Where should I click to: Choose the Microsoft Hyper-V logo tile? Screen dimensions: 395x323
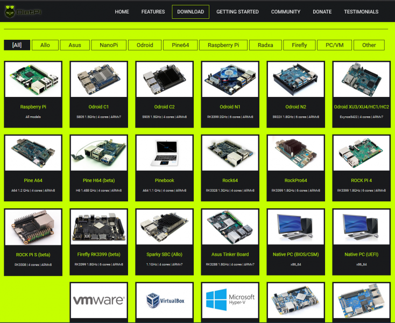230,300
